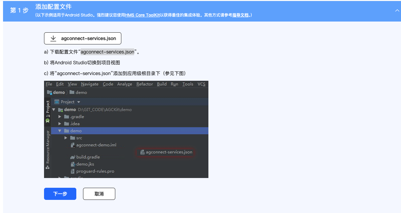Download the agconnect-services.json file button
This screenshot has height=213, width=401.
pyautogui.click(x=83, y=38)
